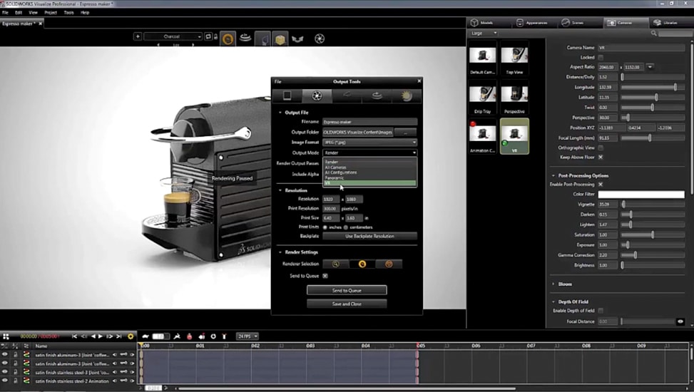
Task: Click the gear settings icon in the timeline
Action: 131,336
